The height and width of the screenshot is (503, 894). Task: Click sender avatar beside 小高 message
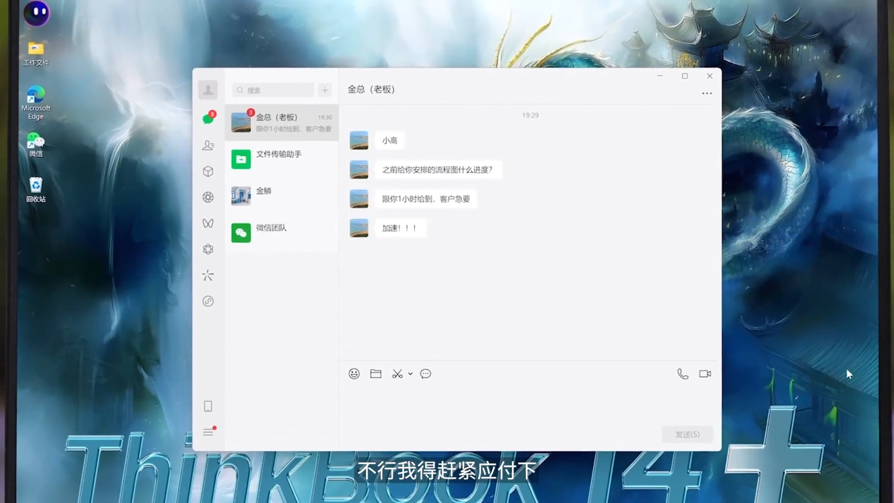point(359,140)
